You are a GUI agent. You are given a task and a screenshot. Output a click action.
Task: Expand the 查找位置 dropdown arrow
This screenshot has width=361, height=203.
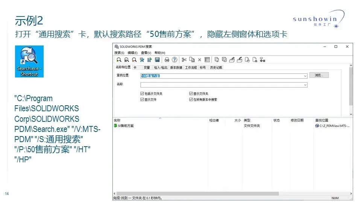click(x=305, y=76)
